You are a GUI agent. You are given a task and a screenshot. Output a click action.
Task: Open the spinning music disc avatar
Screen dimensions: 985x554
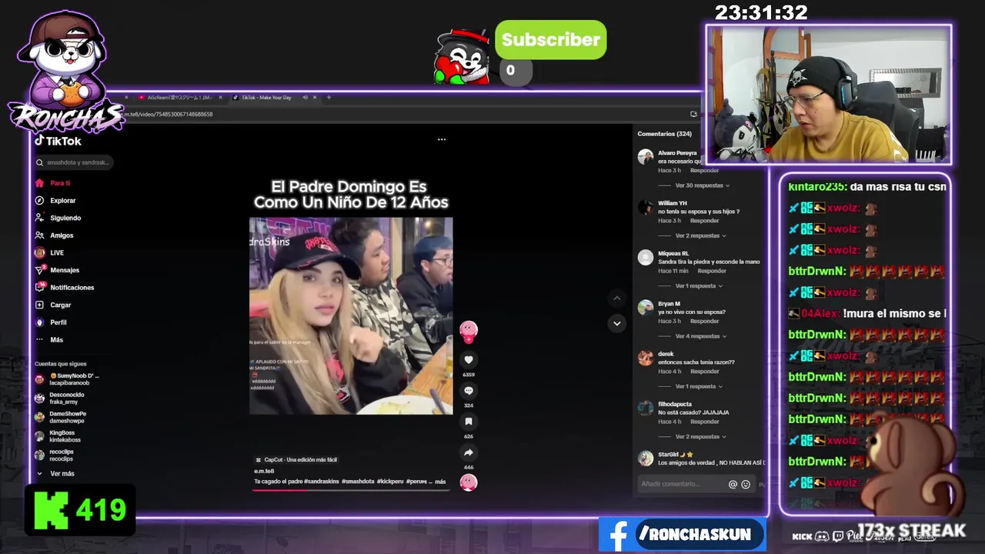pos(469,482)
